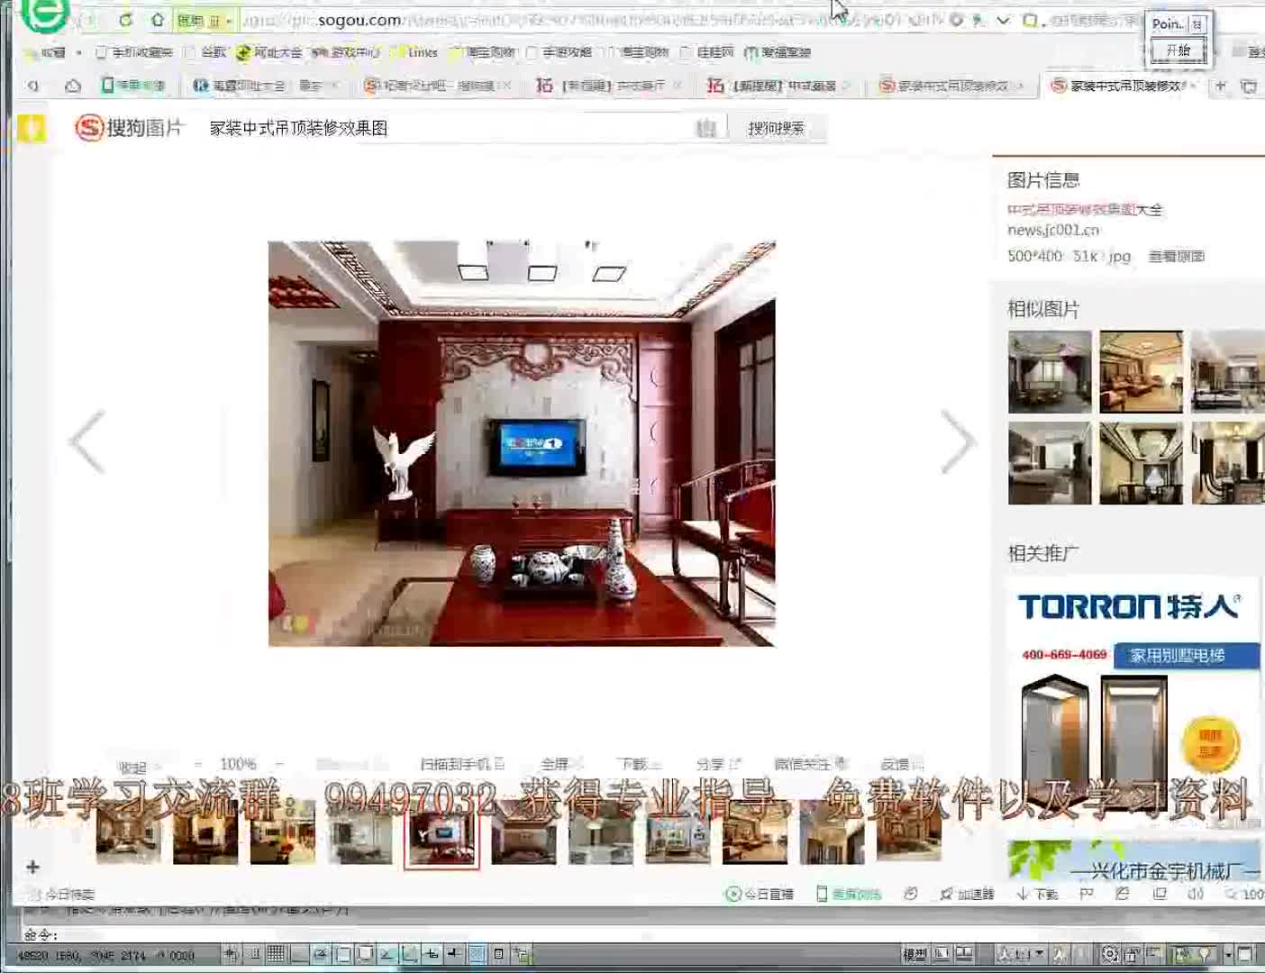Toggle the 模型 model space button
This screenshot has width=1265, height=973.
[915, 954]
